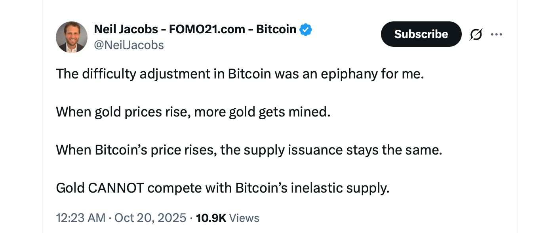Viewport: 537px width, 233px height.
Task: Select the ellipsis icon near Subscribe
Action: (497, 34)
